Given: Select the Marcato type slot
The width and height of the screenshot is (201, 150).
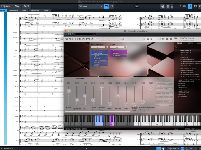Looking at the screenshot, I should (x=119, y=53).
